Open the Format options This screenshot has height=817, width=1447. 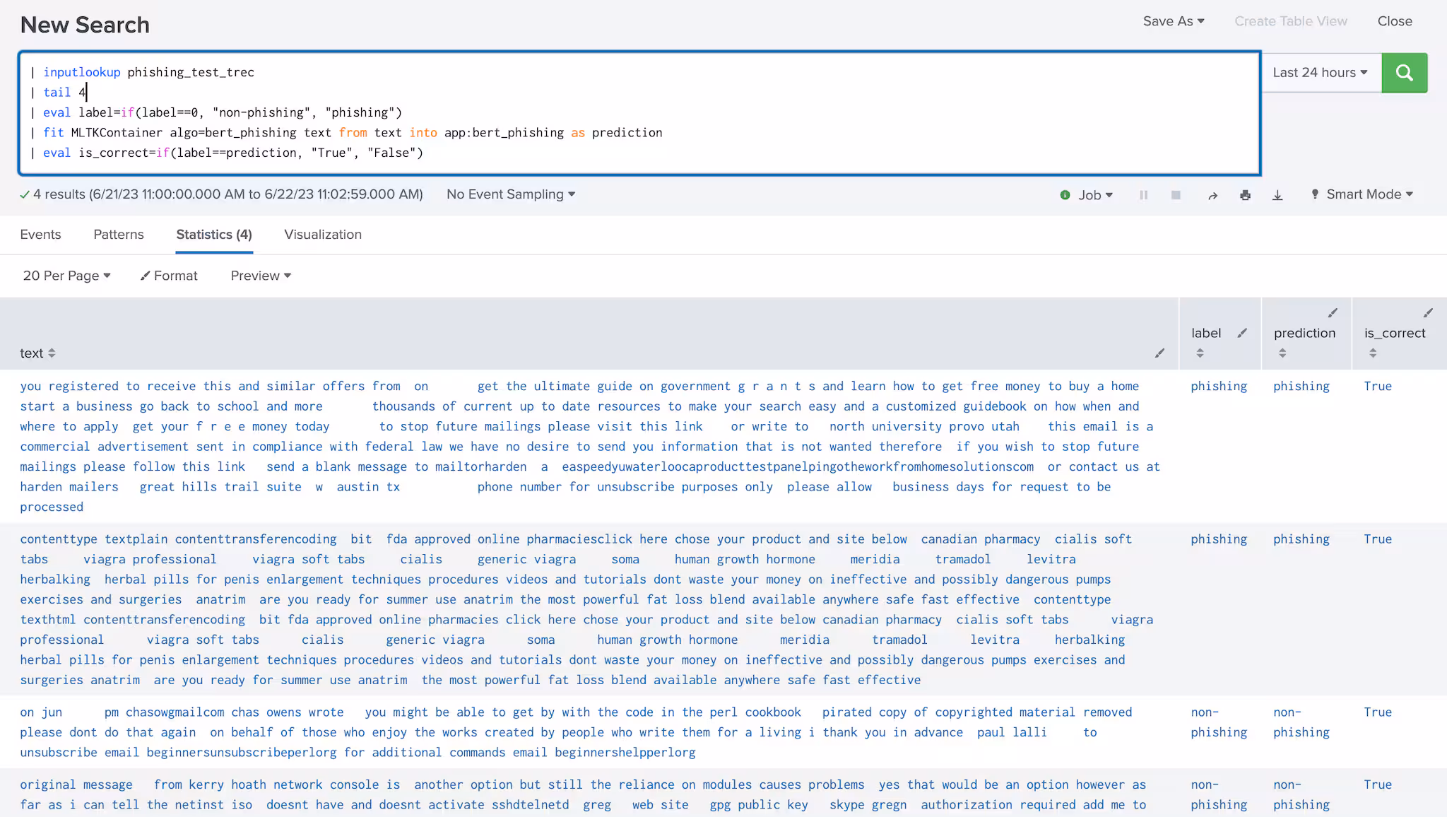click(x=169, y=276)
